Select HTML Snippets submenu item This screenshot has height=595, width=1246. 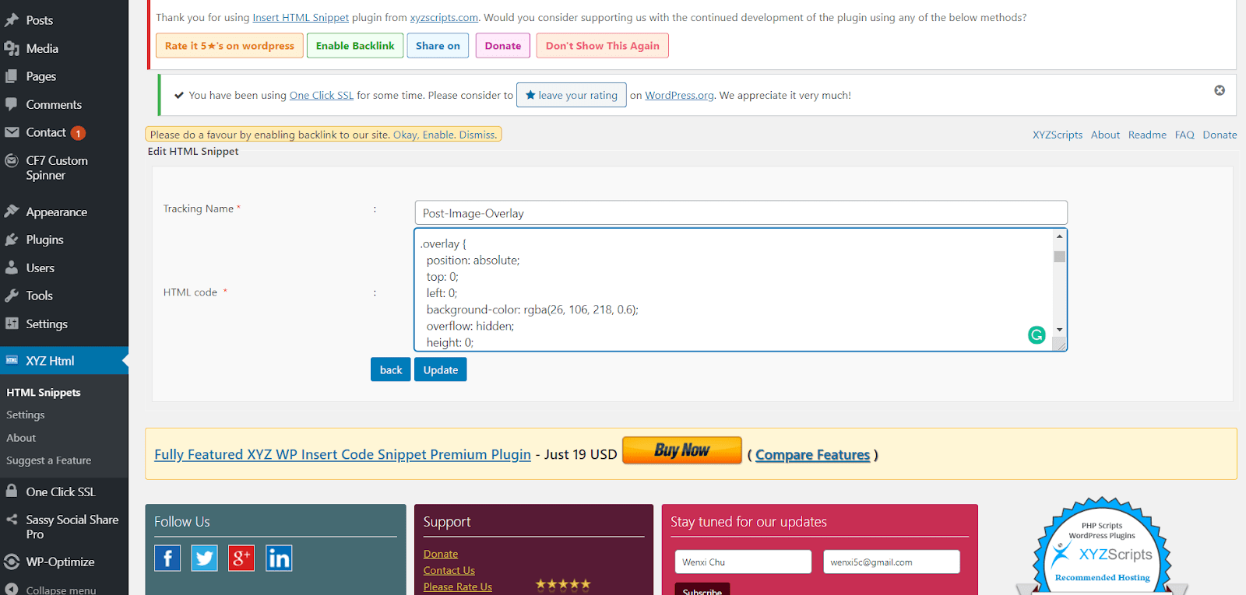click(44, 393)
